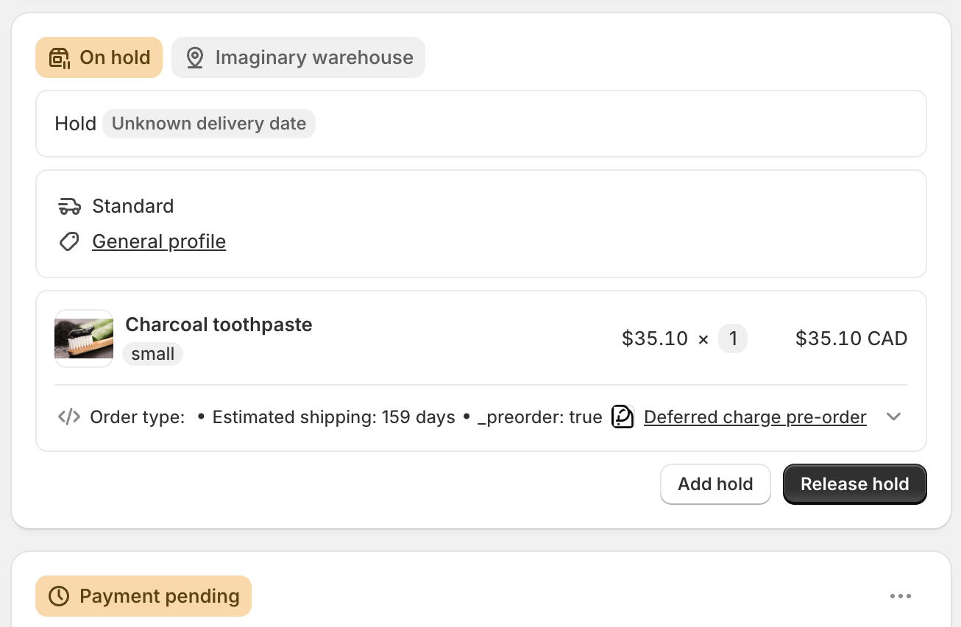
Task: Click the clock icon in Payment pending badge
Action: pyautogui.click(x=58, y=596)
